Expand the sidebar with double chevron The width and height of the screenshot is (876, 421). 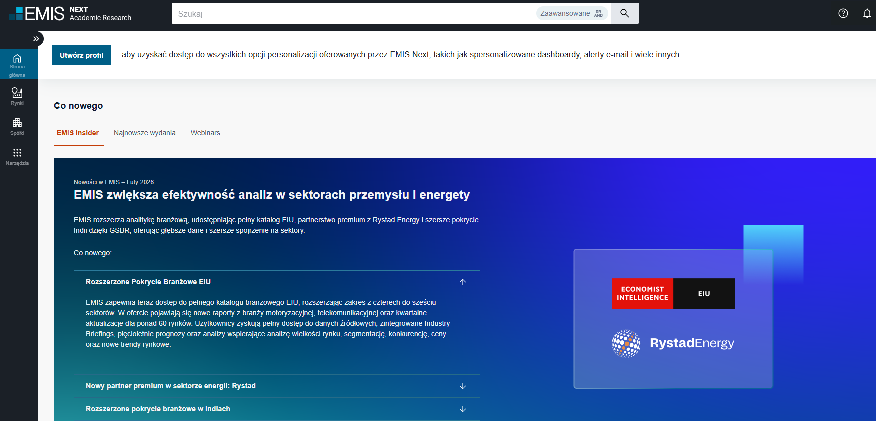pos(36,39)
